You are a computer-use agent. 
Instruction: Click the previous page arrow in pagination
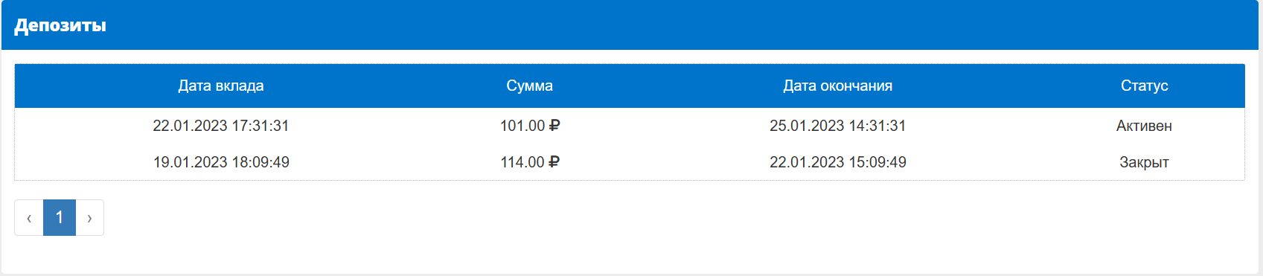[29, 218]
